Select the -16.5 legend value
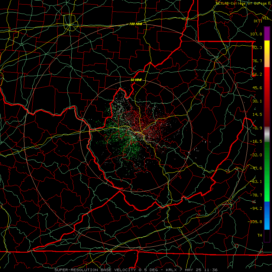 click(256, 141)
